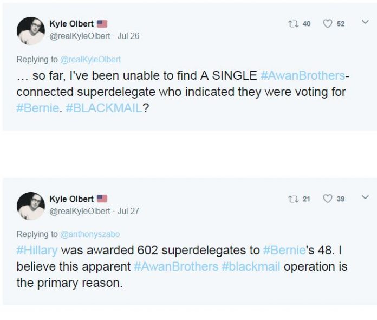Screen dimensions: 377x320
Task: Open profile picture on Jul 27 tweet
Action: tap(30, 206)
